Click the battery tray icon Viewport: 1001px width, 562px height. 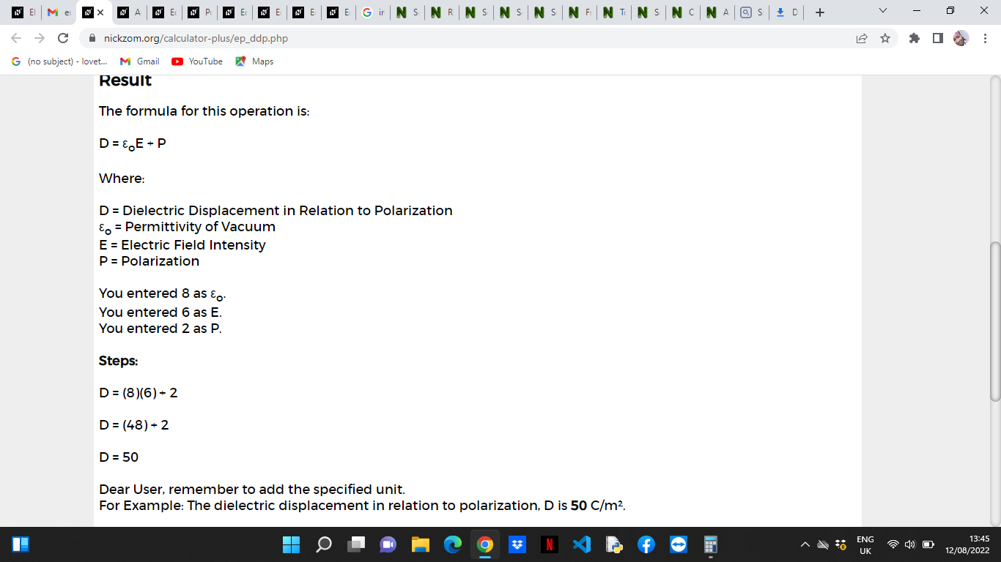[x=928, y=544]
